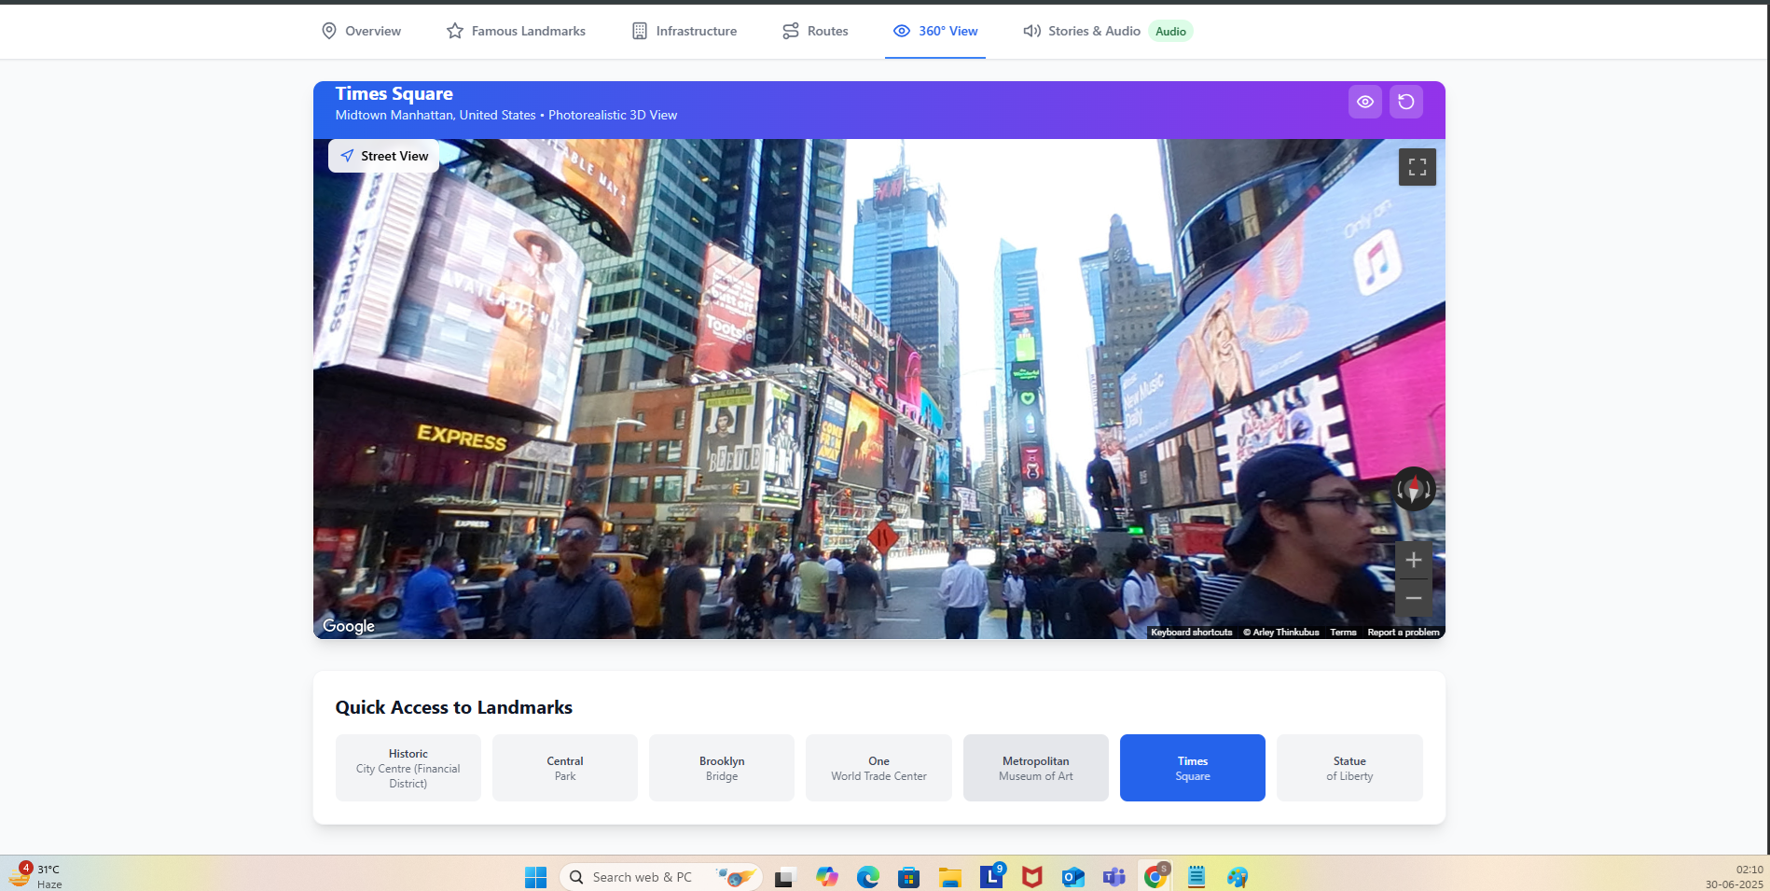
Task: Click the compass control on the panorama
Action: click(x=1414, y=489)
